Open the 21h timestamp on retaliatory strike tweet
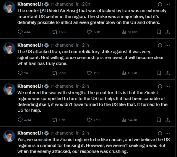Screen dimensions: 177x157 (85, 45)
